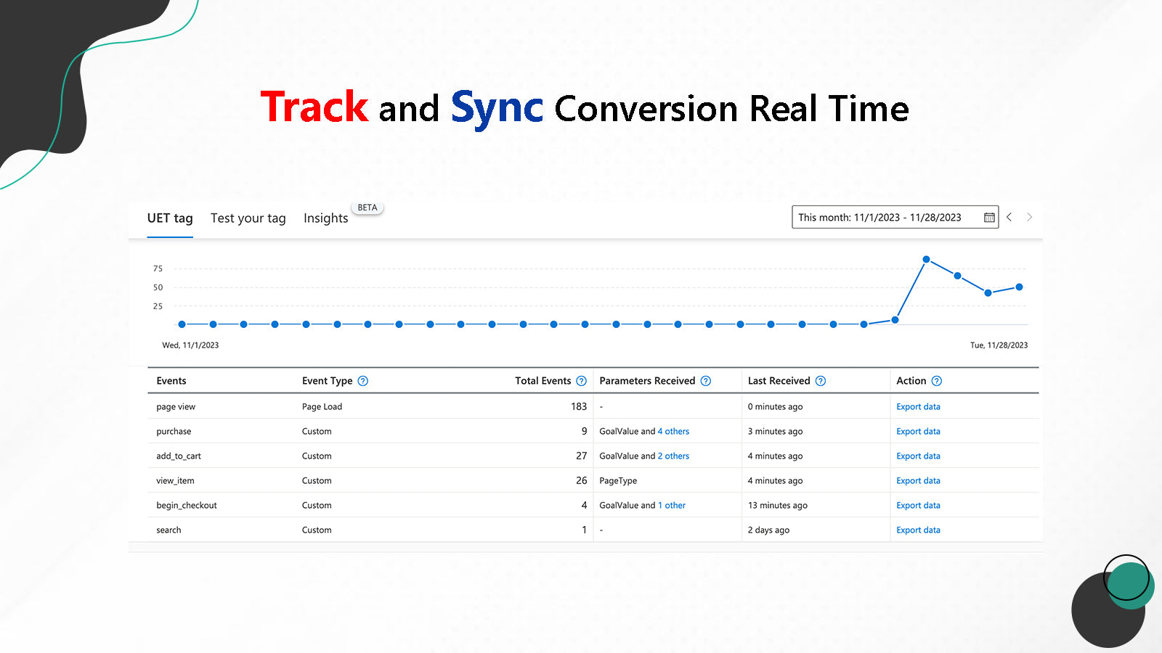The width and height of the screenshot is (1162, 653).
Task: Export data for page view event
Action: pyautogui.click(x=918, y=407)
